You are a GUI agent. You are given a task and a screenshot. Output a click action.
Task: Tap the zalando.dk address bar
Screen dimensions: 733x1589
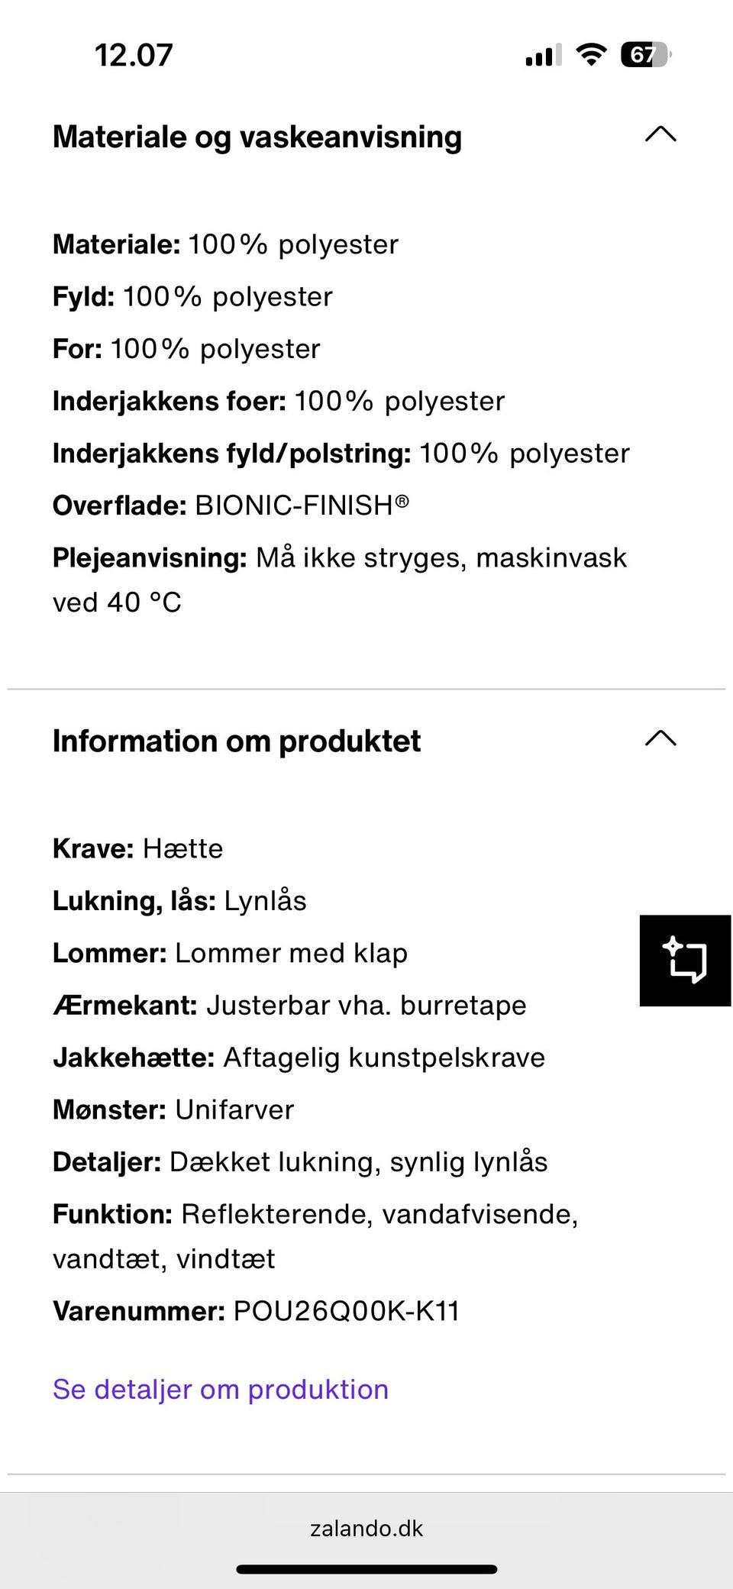click(x=366, y=1528)
